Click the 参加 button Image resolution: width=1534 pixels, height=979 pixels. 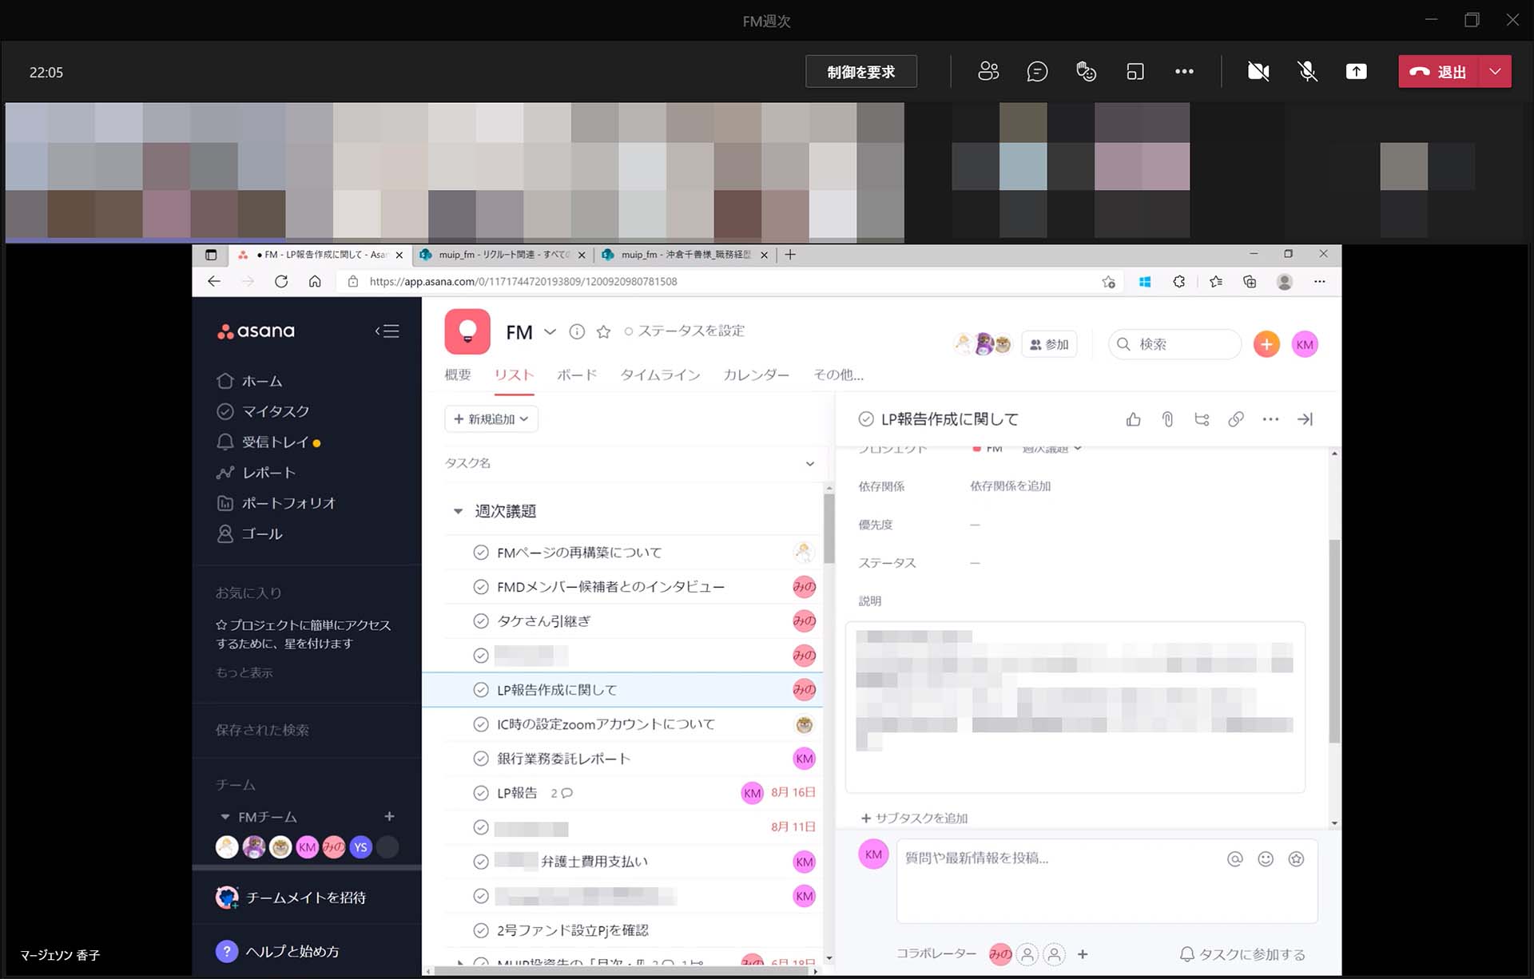pyautogui.click(x=1049, y=344)
